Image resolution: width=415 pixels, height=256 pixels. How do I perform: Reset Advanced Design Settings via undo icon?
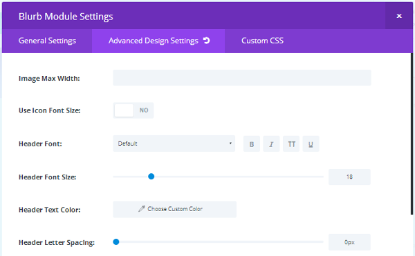click(x=206, y=41)
